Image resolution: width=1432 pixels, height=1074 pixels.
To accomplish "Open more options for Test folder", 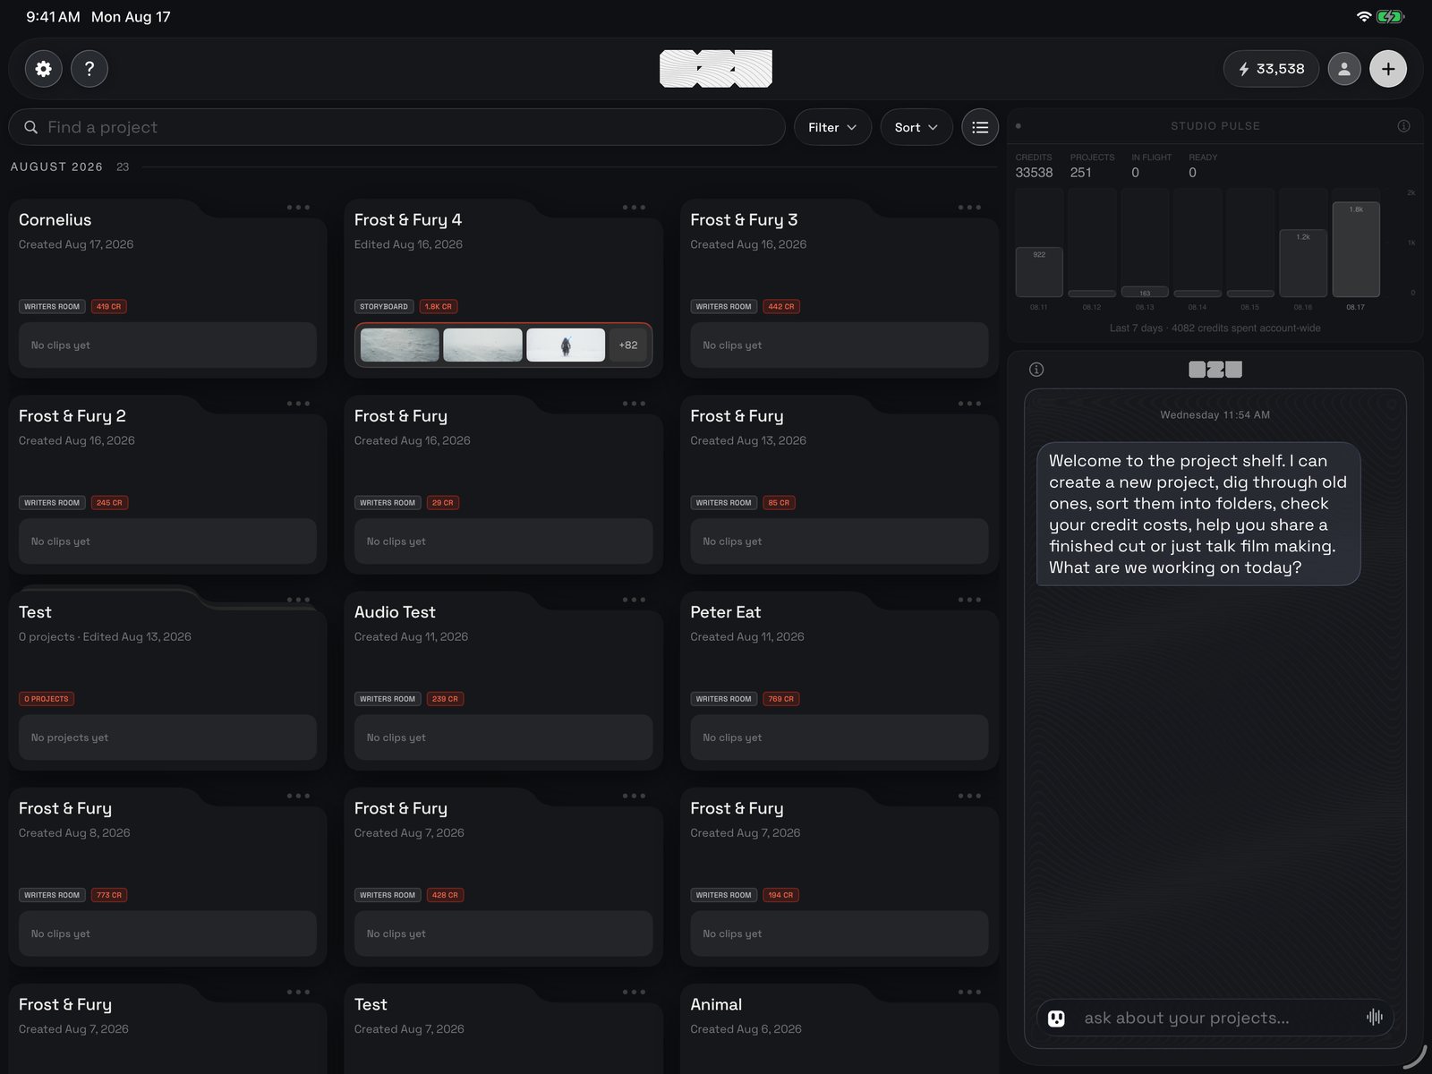I will click(x=298, y=600).
